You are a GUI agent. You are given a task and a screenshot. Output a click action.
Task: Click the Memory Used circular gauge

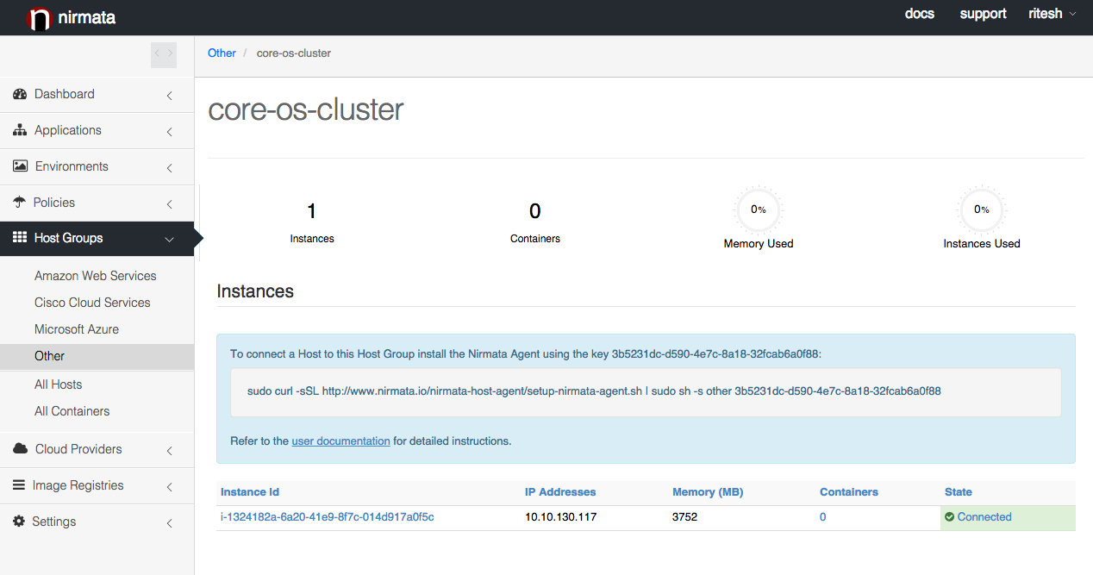(x=759, y=209)
